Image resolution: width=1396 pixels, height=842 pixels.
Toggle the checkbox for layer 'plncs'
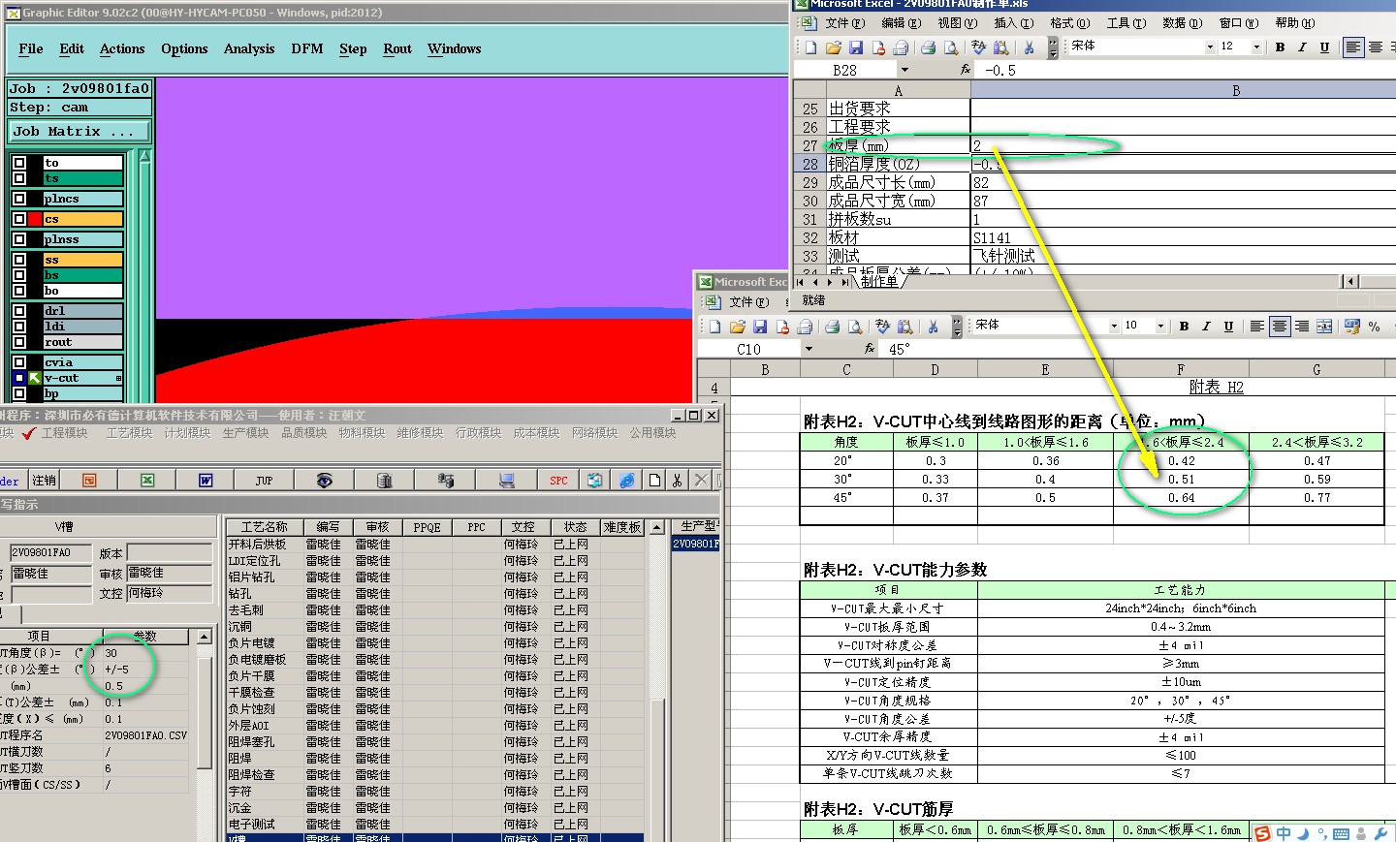pyautogui.click(x=19, y=199)
